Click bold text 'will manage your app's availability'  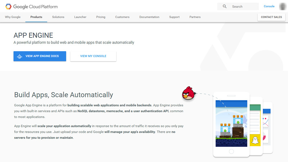click(x=130, y=132)
